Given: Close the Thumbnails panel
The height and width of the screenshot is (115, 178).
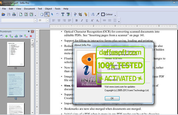Looking at the screenshot, I should pos(32,32).
